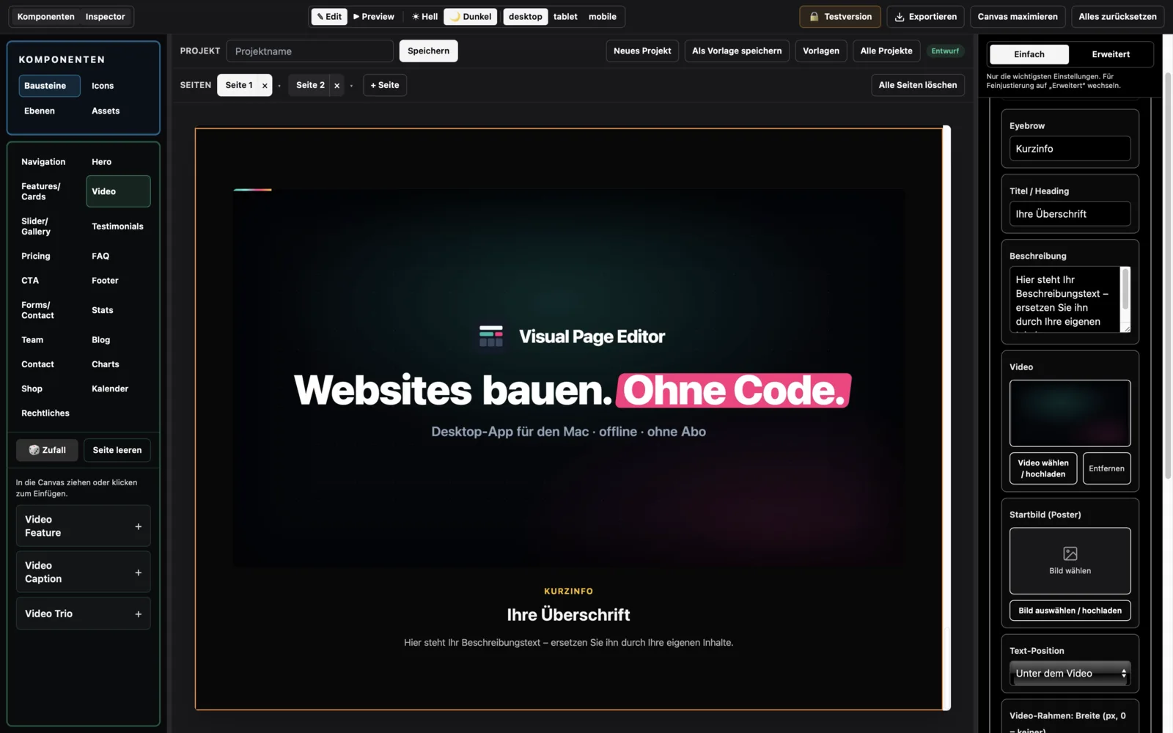Enable the Dunkel dark theme
1173x733 pixels.
pyautogui.click(x=471, y=16)
